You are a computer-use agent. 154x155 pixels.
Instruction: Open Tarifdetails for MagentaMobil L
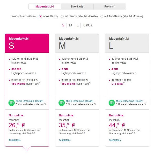(115, 140)
